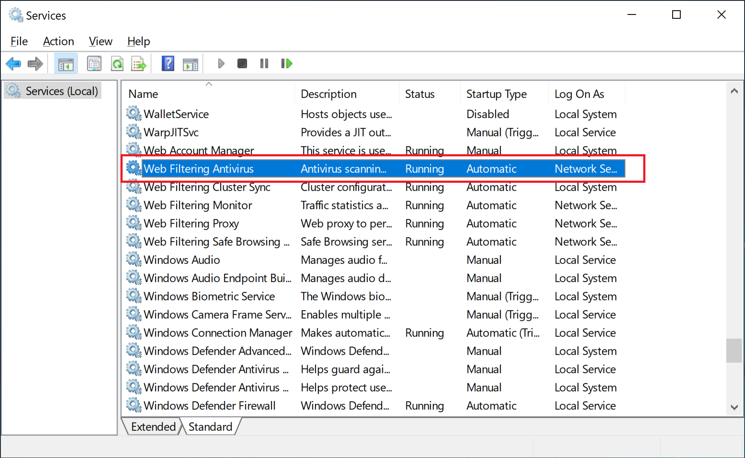
Task: Select Windows Defender Advanced service
Action: 218,351
